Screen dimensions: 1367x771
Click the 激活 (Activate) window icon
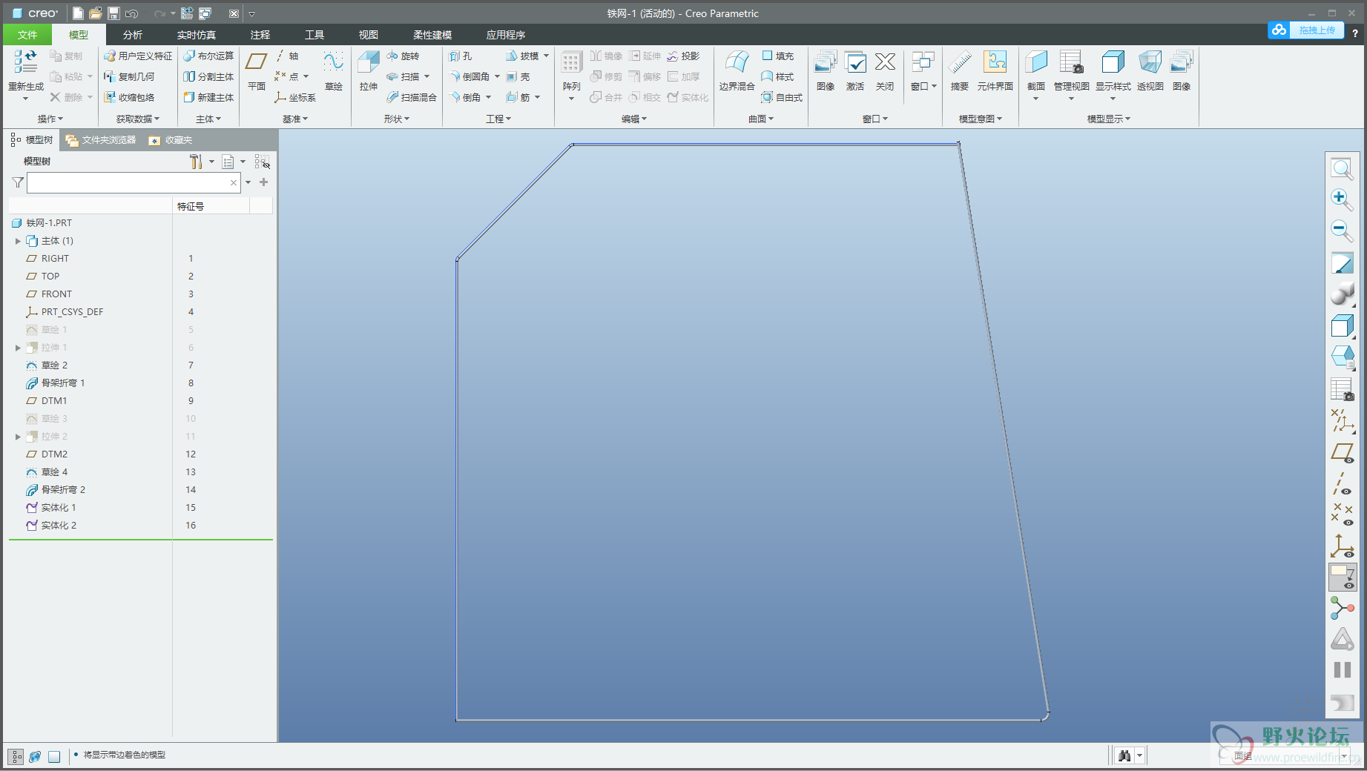(855, 70)
